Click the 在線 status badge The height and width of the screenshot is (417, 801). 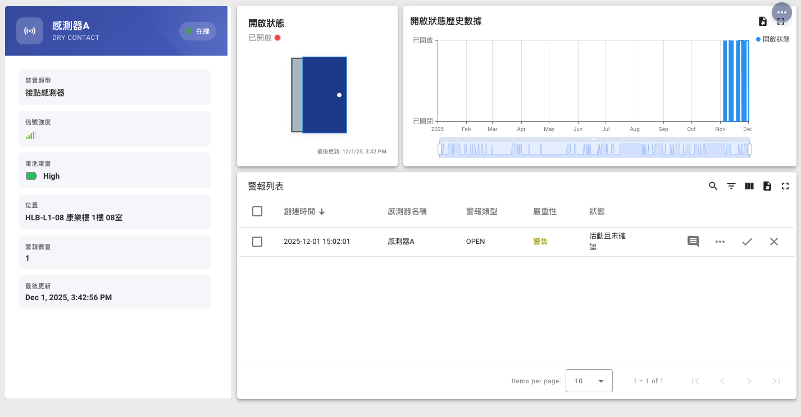197,31
